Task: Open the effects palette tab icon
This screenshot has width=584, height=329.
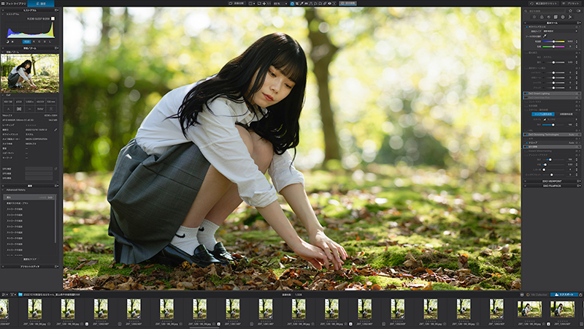Action: click(570, 17)
